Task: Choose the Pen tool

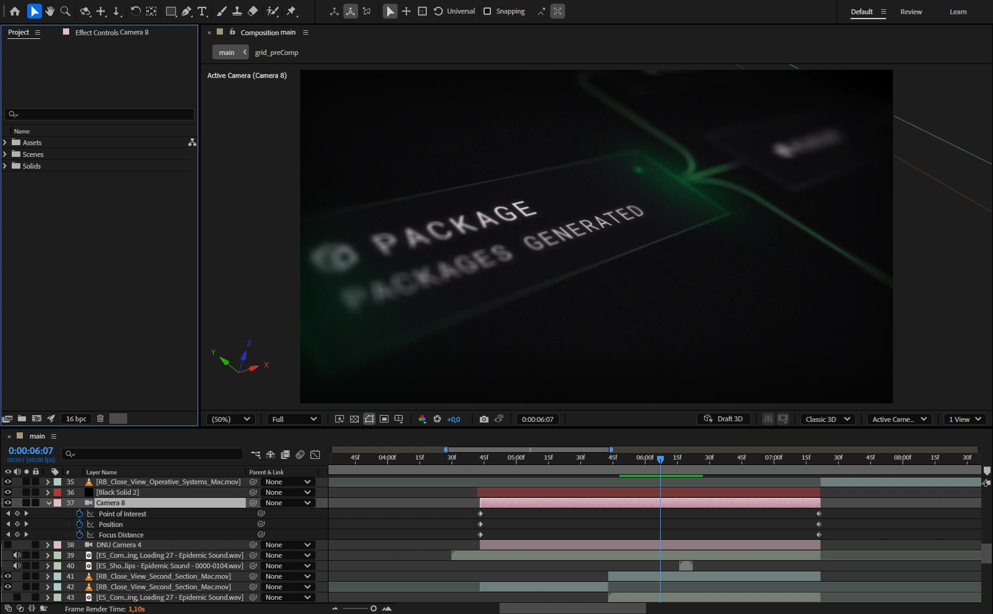Action: [186, 11]
